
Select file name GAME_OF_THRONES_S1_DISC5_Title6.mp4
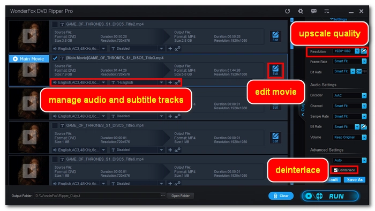coord(105,159)
